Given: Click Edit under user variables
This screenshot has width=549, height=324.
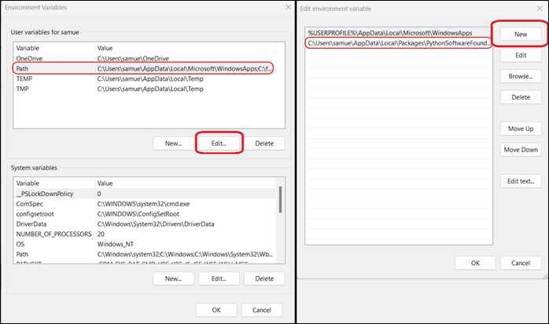Looking at the screenshot, I should coord(219,144).
